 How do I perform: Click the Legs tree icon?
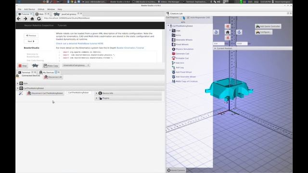tap(173, 31)
